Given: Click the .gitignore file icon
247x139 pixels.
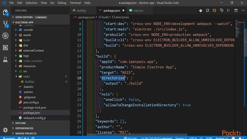Looking at the screenshot, I should pos(20,97).
